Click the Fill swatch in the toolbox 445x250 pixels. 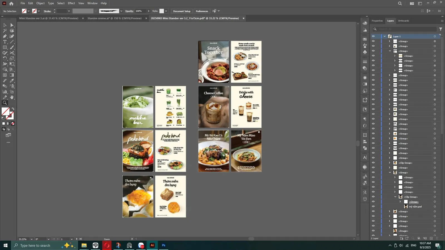(6, 111)
